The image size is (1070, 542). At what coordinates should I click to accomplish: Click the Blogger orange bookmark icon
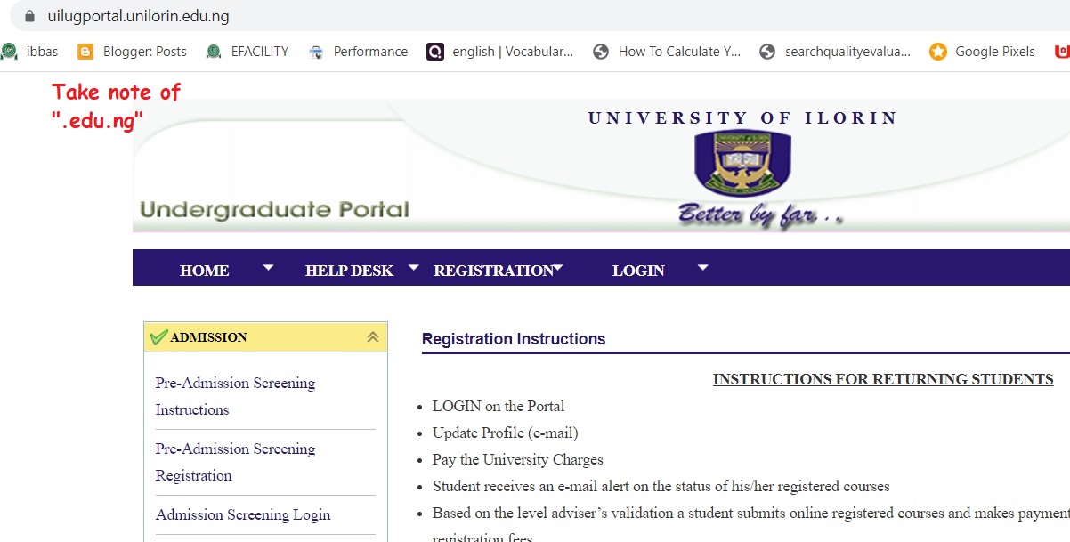click(x=85, y=52)
